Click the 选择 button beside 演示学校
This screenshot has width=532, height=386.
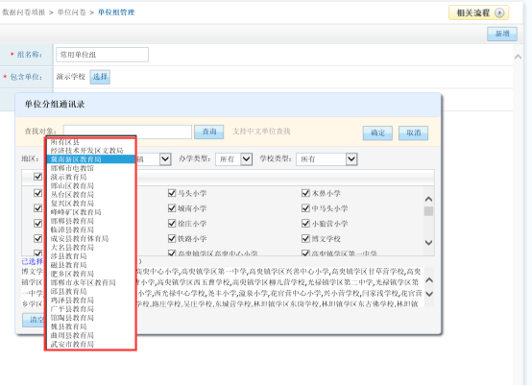100,77
